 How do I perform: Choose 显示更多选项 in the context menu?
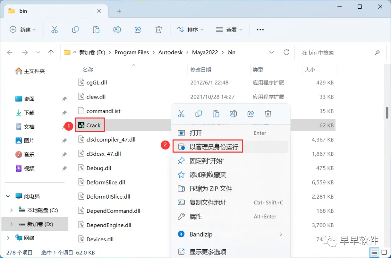tap(231, 252)
